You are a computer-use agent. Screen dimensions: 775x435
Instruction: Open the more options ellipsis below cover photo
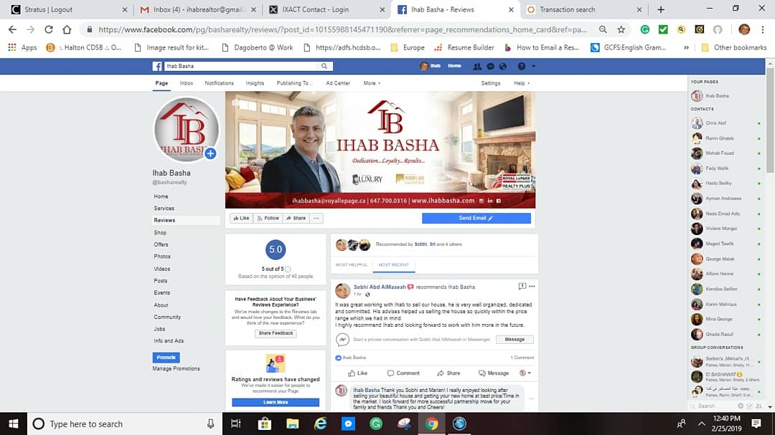(x=316, y=219)
